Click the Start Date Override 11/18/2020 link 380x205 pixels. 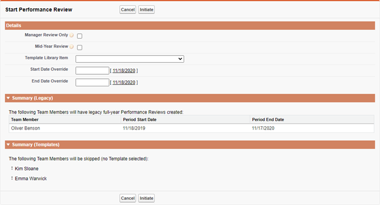[124, 71]
